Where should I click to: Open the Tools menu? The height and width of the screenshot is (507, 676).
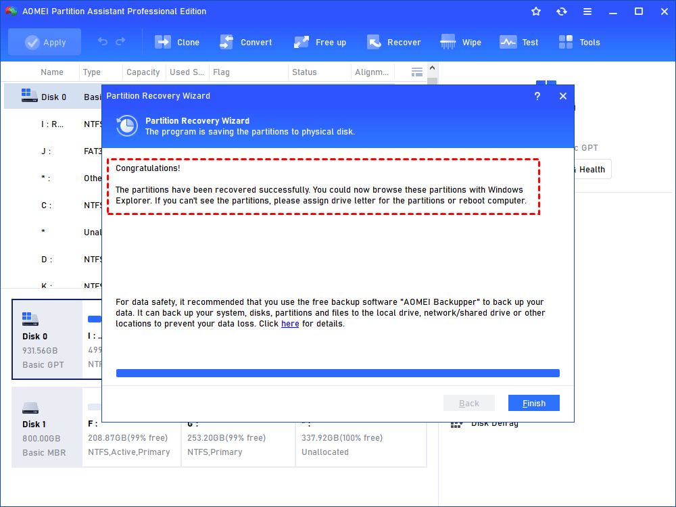click(x=579, y=42)
